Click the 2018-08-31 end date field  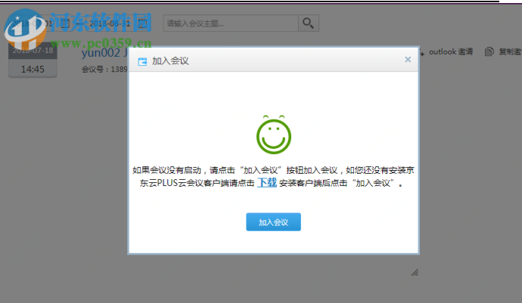[x=110, y=23]
